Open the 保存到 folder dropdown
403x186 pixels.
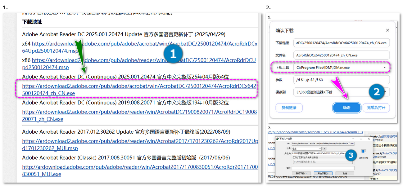[342, 92]
